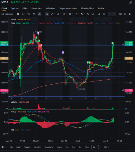
Task: Click the panel collapse icon beside NVDA header
Action: pos(130,2)
